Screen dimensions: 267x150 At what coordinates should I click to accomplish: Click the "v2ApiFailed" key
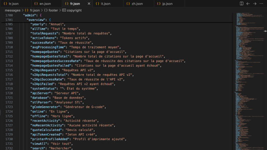[42, 84]
